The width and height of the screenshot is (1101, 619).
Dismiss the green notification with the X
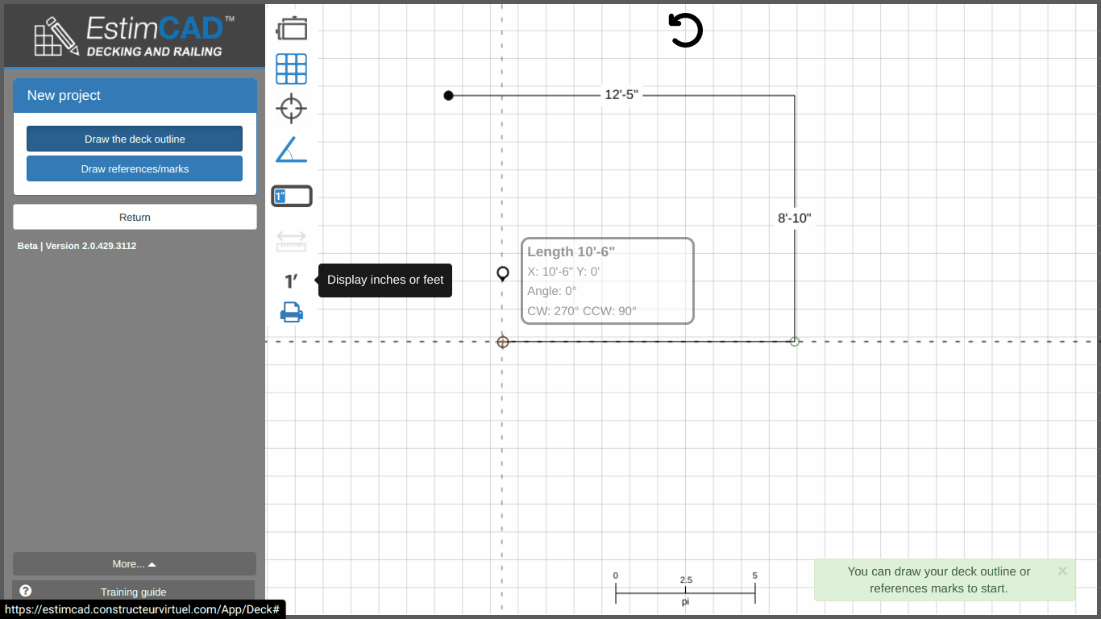(1062, 571)
